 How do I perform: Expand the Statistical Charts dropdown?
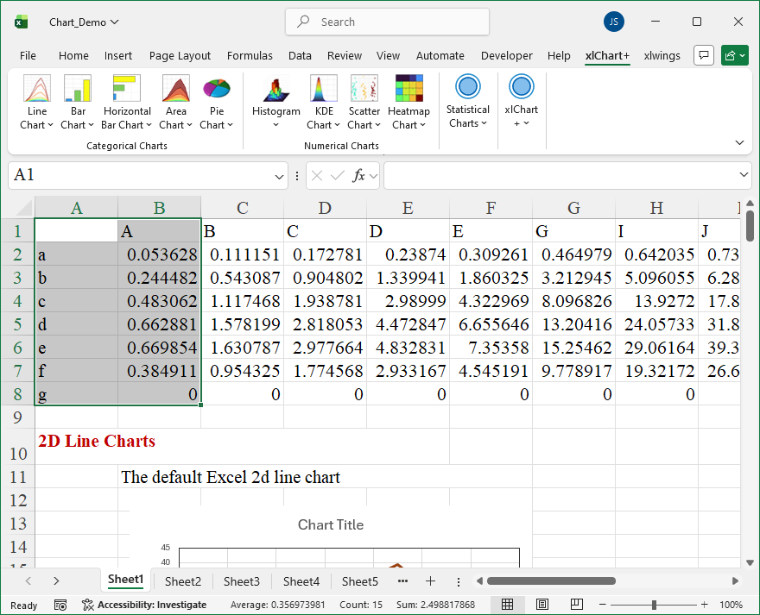click(x=467, y=102)
